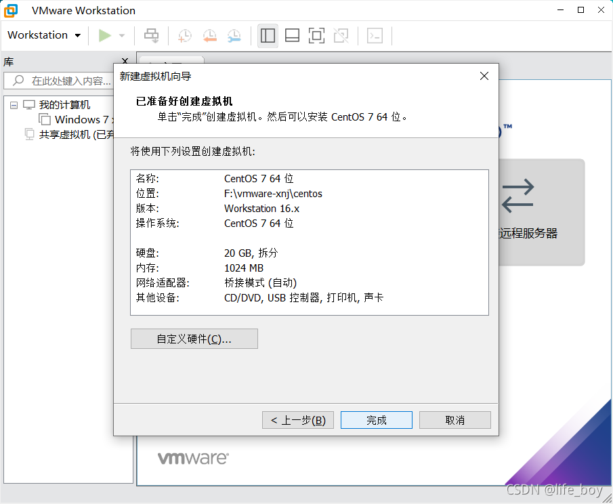Click the 远程服务器 connect tile
This screenshot has width=613, height=504.
click(541, 212)
